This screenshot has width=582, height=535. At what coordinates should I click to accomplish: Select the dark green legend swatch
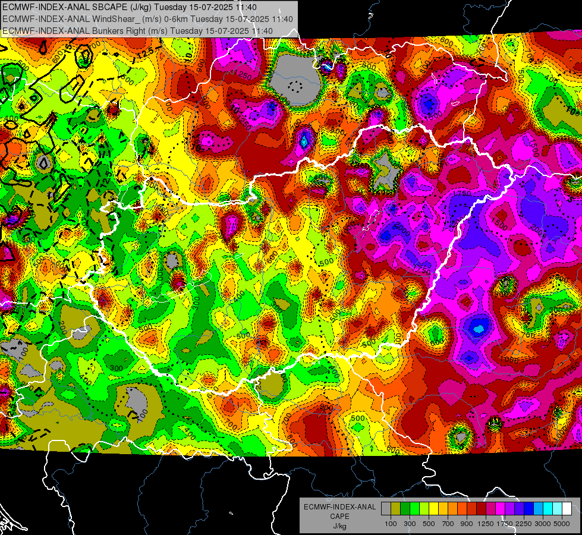(x=405, y=508)
